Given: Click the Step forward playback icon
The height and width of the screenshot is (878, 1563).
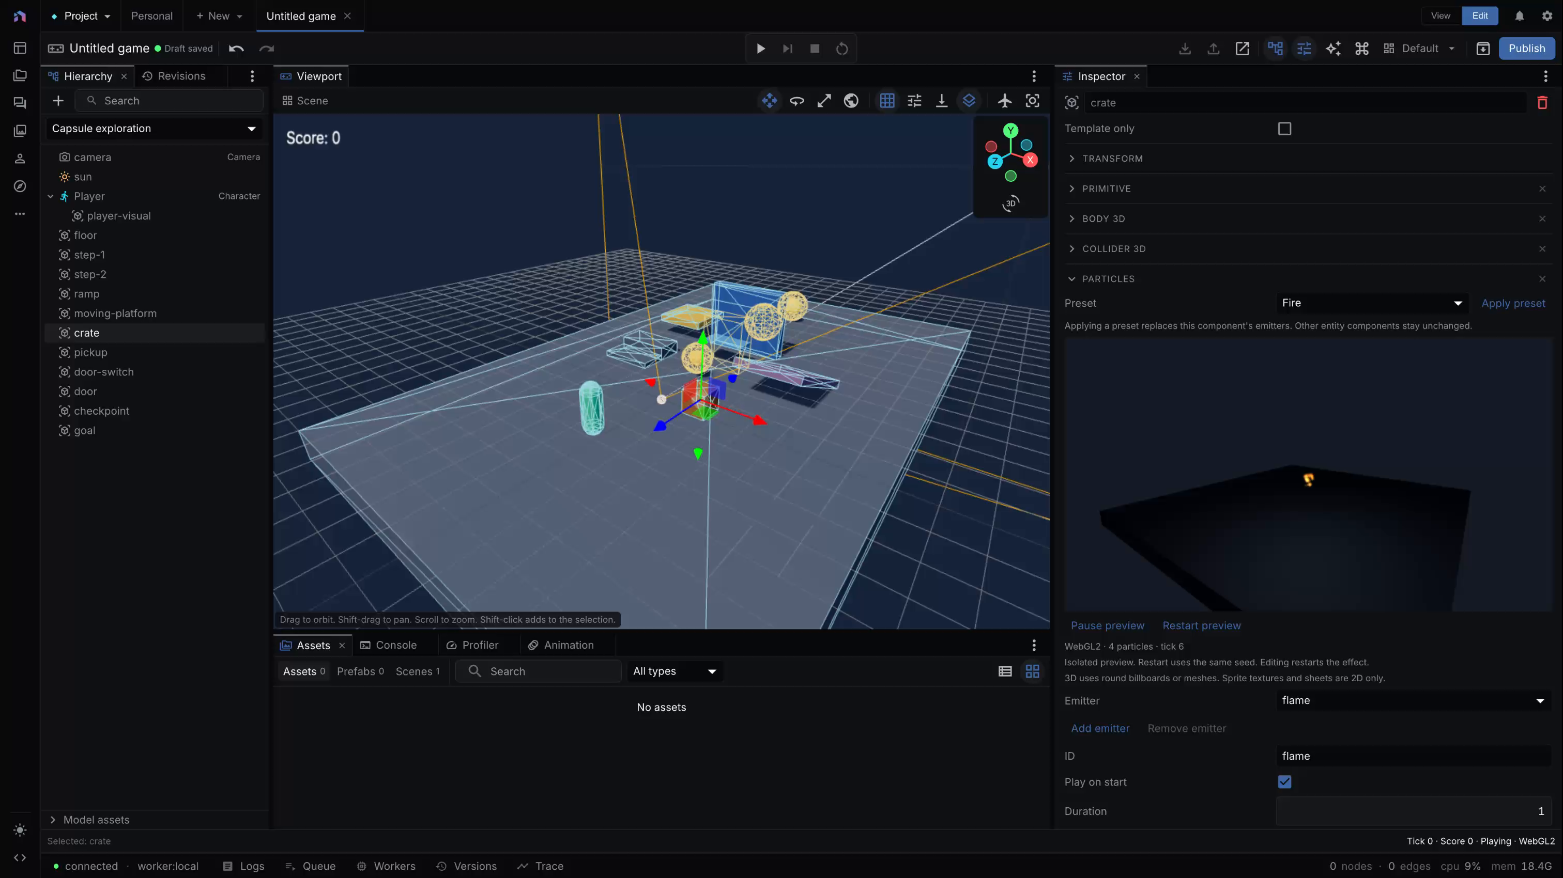Looking at the screenshot, I should point(788,49).
